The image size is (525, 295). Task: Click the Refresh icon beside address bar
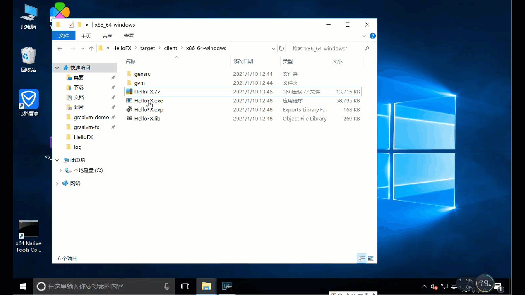pyautogui.click(x=281, y=48)
